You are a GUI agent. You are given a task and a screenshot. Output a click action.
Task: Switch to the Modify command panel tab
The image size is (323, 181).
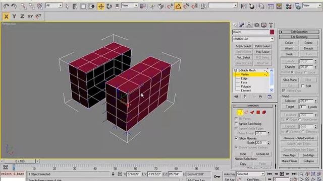242,25
